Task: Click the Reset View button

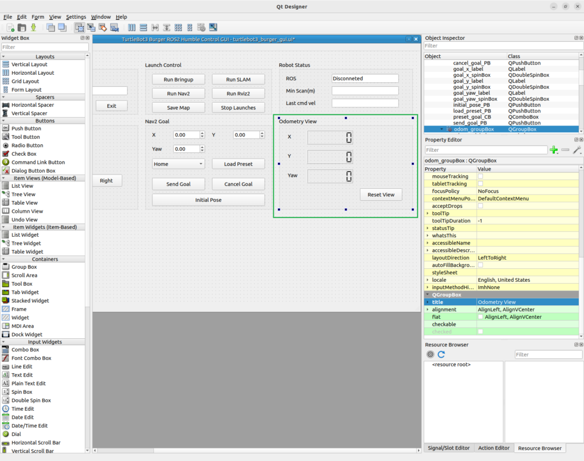Action: (381, 195)
